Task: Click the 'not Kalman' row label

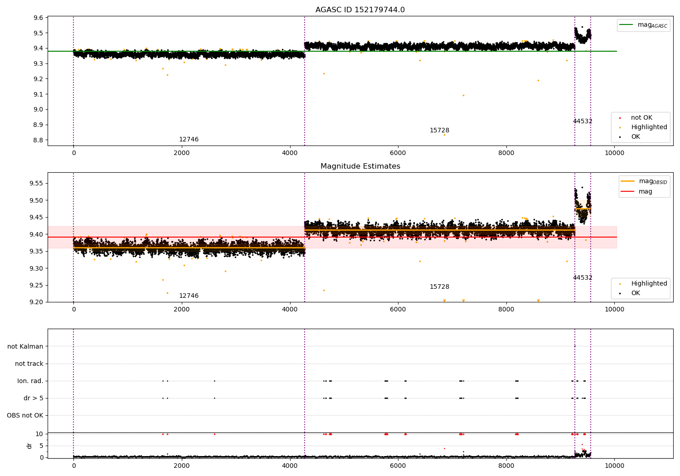Action: click(25, 347)
